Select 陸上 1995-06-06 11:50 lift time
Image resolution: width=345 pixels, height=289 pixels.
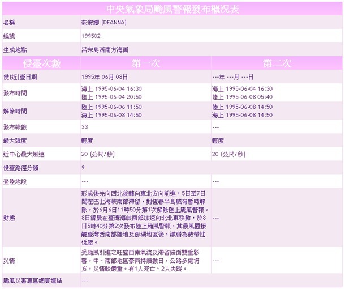tap(111, 107)
